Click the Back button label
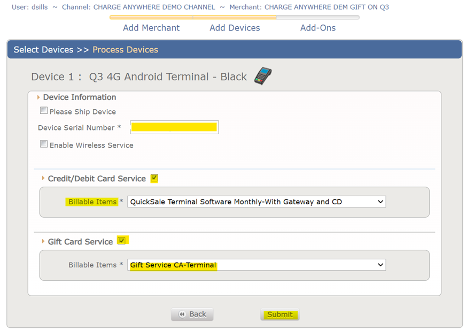 pyautogui.click(x=198, y=314)
